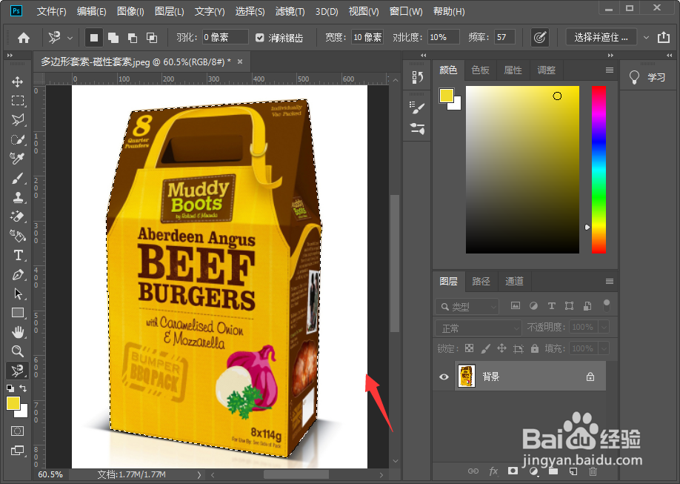Click the foreground color swatch in toolbox
Screen dimensions: 680x484
13,403
